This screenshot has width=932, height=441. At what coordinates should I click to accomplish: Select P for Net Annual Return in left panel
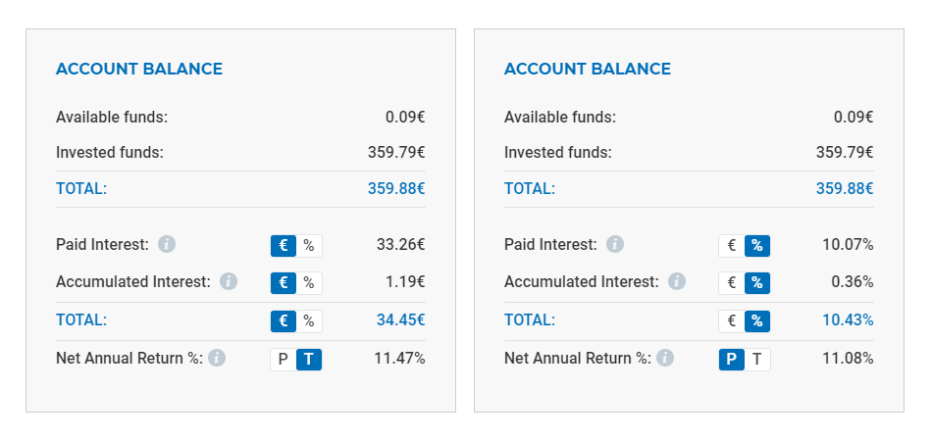pyautogui.click(x=284, y=359)
